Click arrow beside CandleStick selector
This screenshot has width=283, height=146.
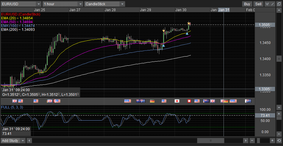(123, 4)
